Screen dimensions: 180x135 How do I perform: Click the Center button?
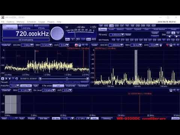(155, 33)
